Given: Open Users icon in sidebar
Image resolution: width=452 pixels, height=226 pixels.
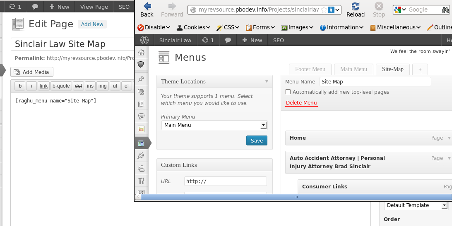Looking at the screenshot, I should click(x=141, y=169).
